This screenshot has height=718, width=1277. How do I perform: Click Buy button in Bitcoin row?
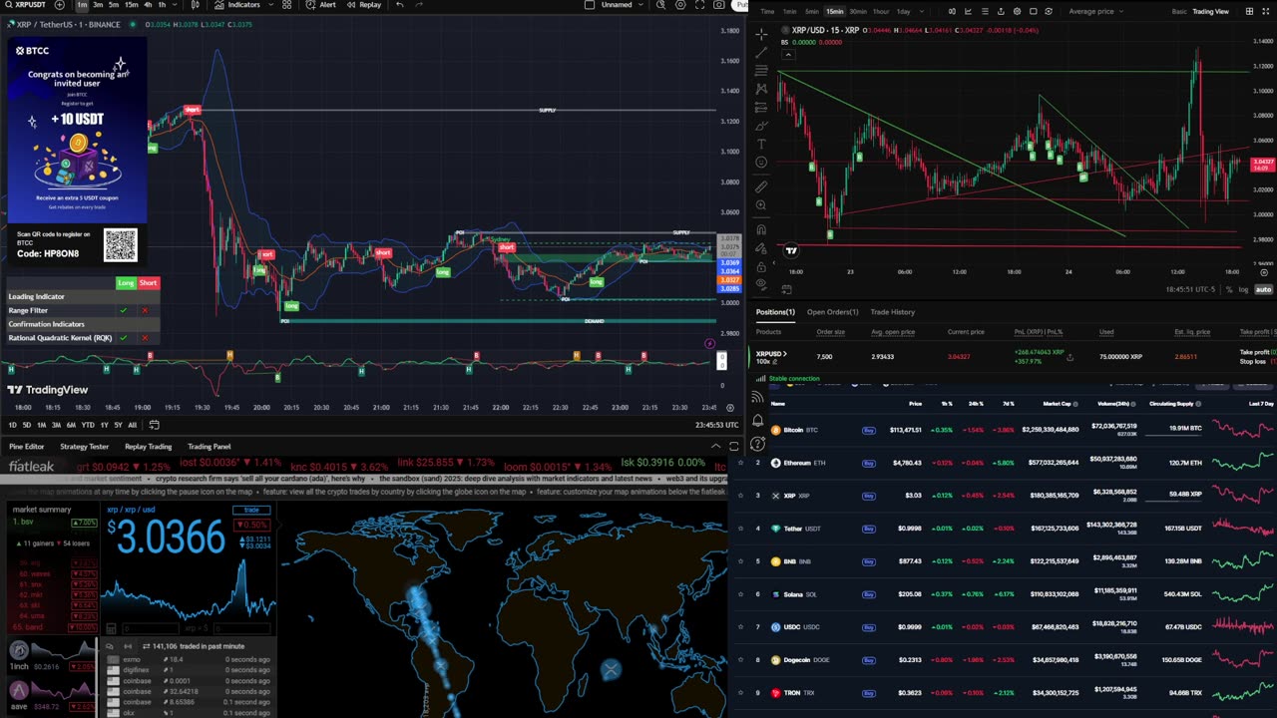[x=868, y=430]
